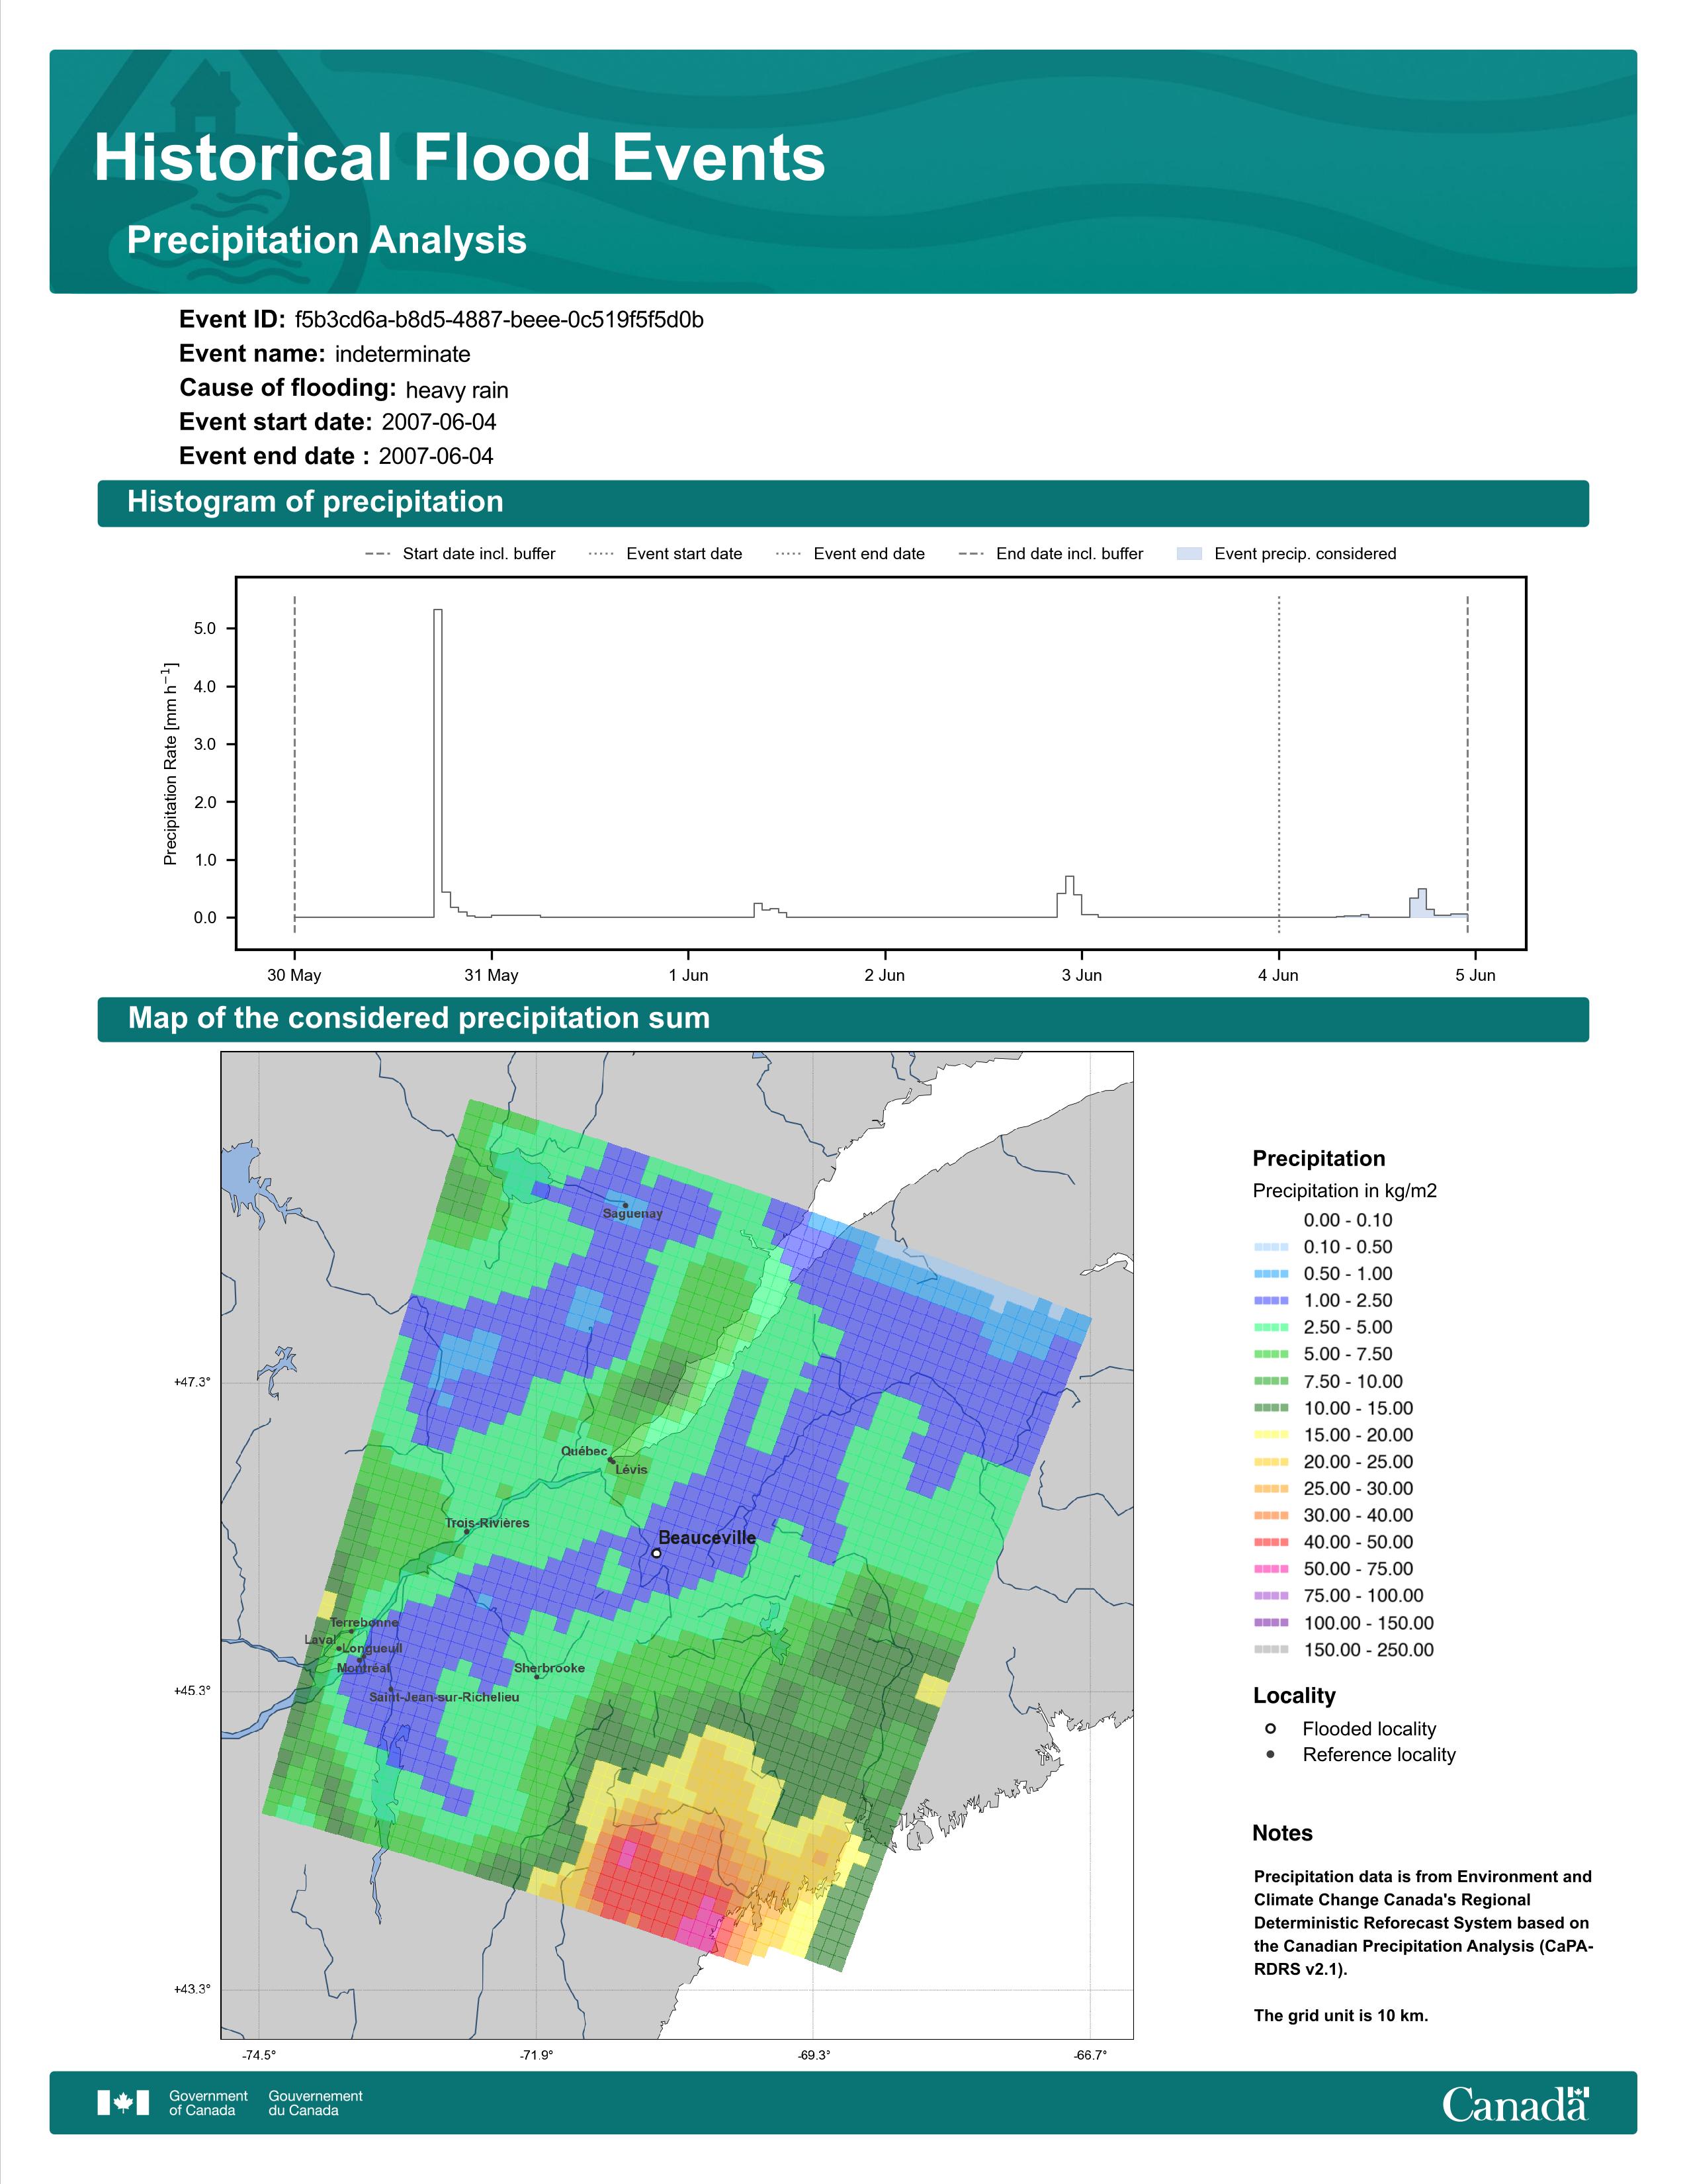The height and width of the screenshot is (2184, 1687).
Task: Click the 7.50 - 10.00 precipitation swatch
Action: click(x=1272, y=1381)
